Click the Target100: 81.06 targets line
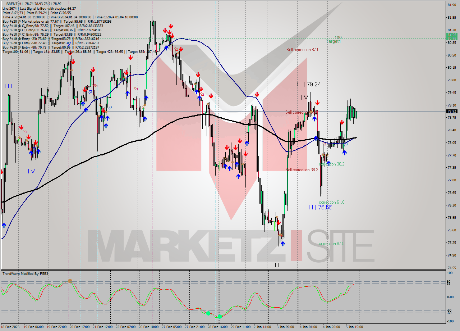This screenshot has height=331, width=460. click(x=80, y=51)
